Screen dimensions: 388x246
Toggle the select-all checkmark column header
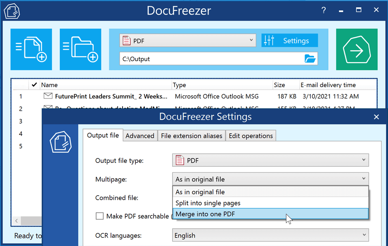(34, 85)
